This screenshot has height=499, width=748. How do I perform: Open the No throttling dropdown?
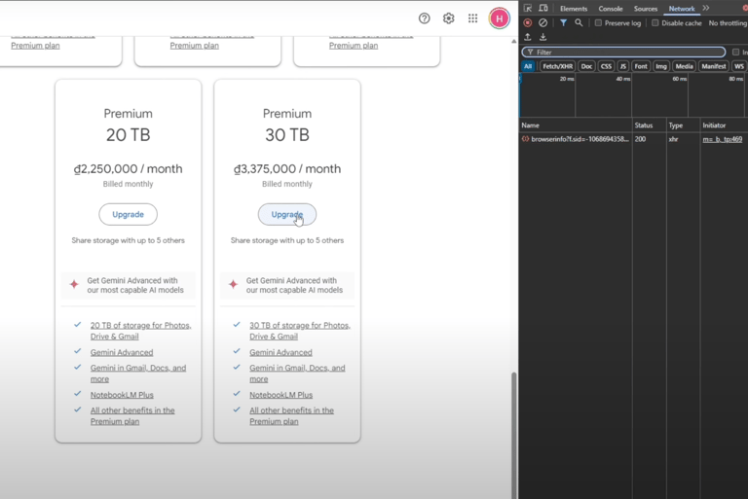click(728, 23)
